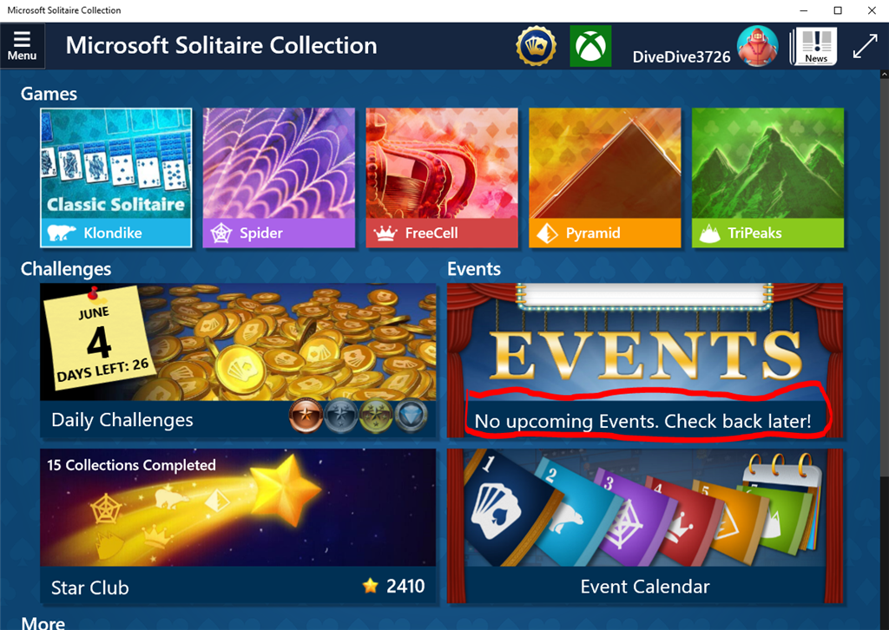Click the vertical scrollbar up arrow
Screen dimensions: 889x630
point(884,75)
